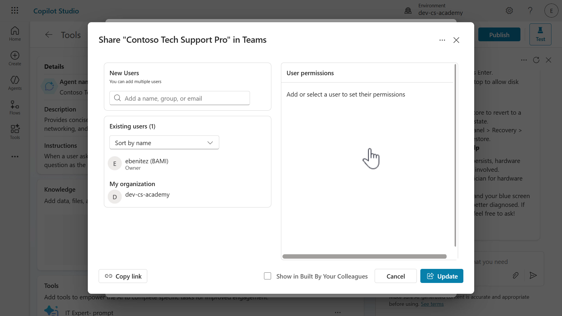
Task: Click the permissions panel horizontal scrollbar
Action: pyautogui.click(x=364, y=257)
